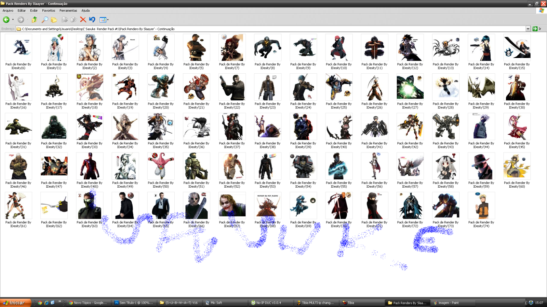Go back with the green Back arrow
Screen dimensions: 547x307
pyautogui.click(x=6, y=20)
